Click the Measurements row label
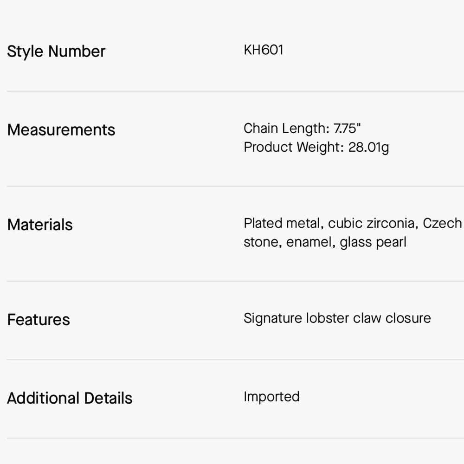Screen dimensions: 464x464 tap(61, 130)
